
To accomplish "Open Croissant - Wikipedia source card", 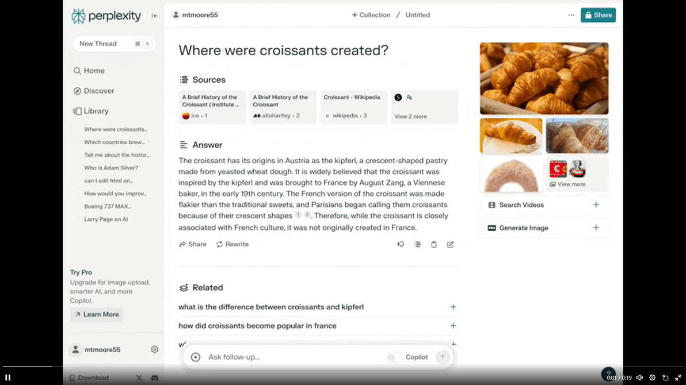I will (353, 107).
